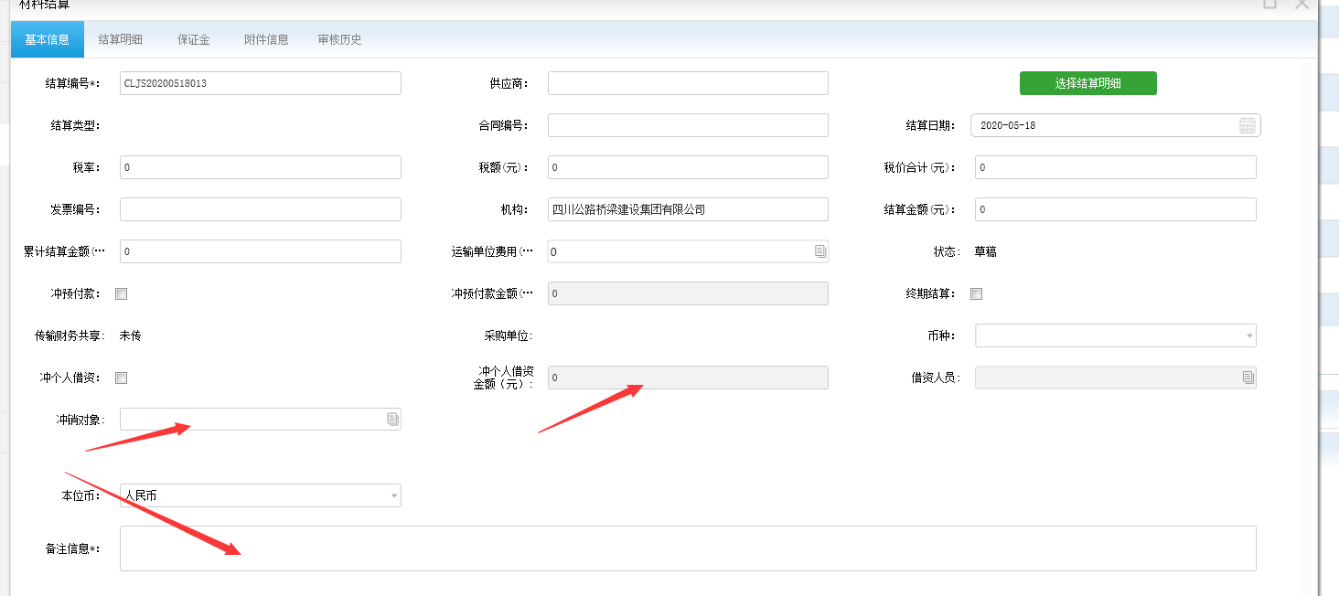Viewport: 1339px width, 596px height.
Task: Switch to the 结算明细 tab
Action: click(x=120, y=39)
